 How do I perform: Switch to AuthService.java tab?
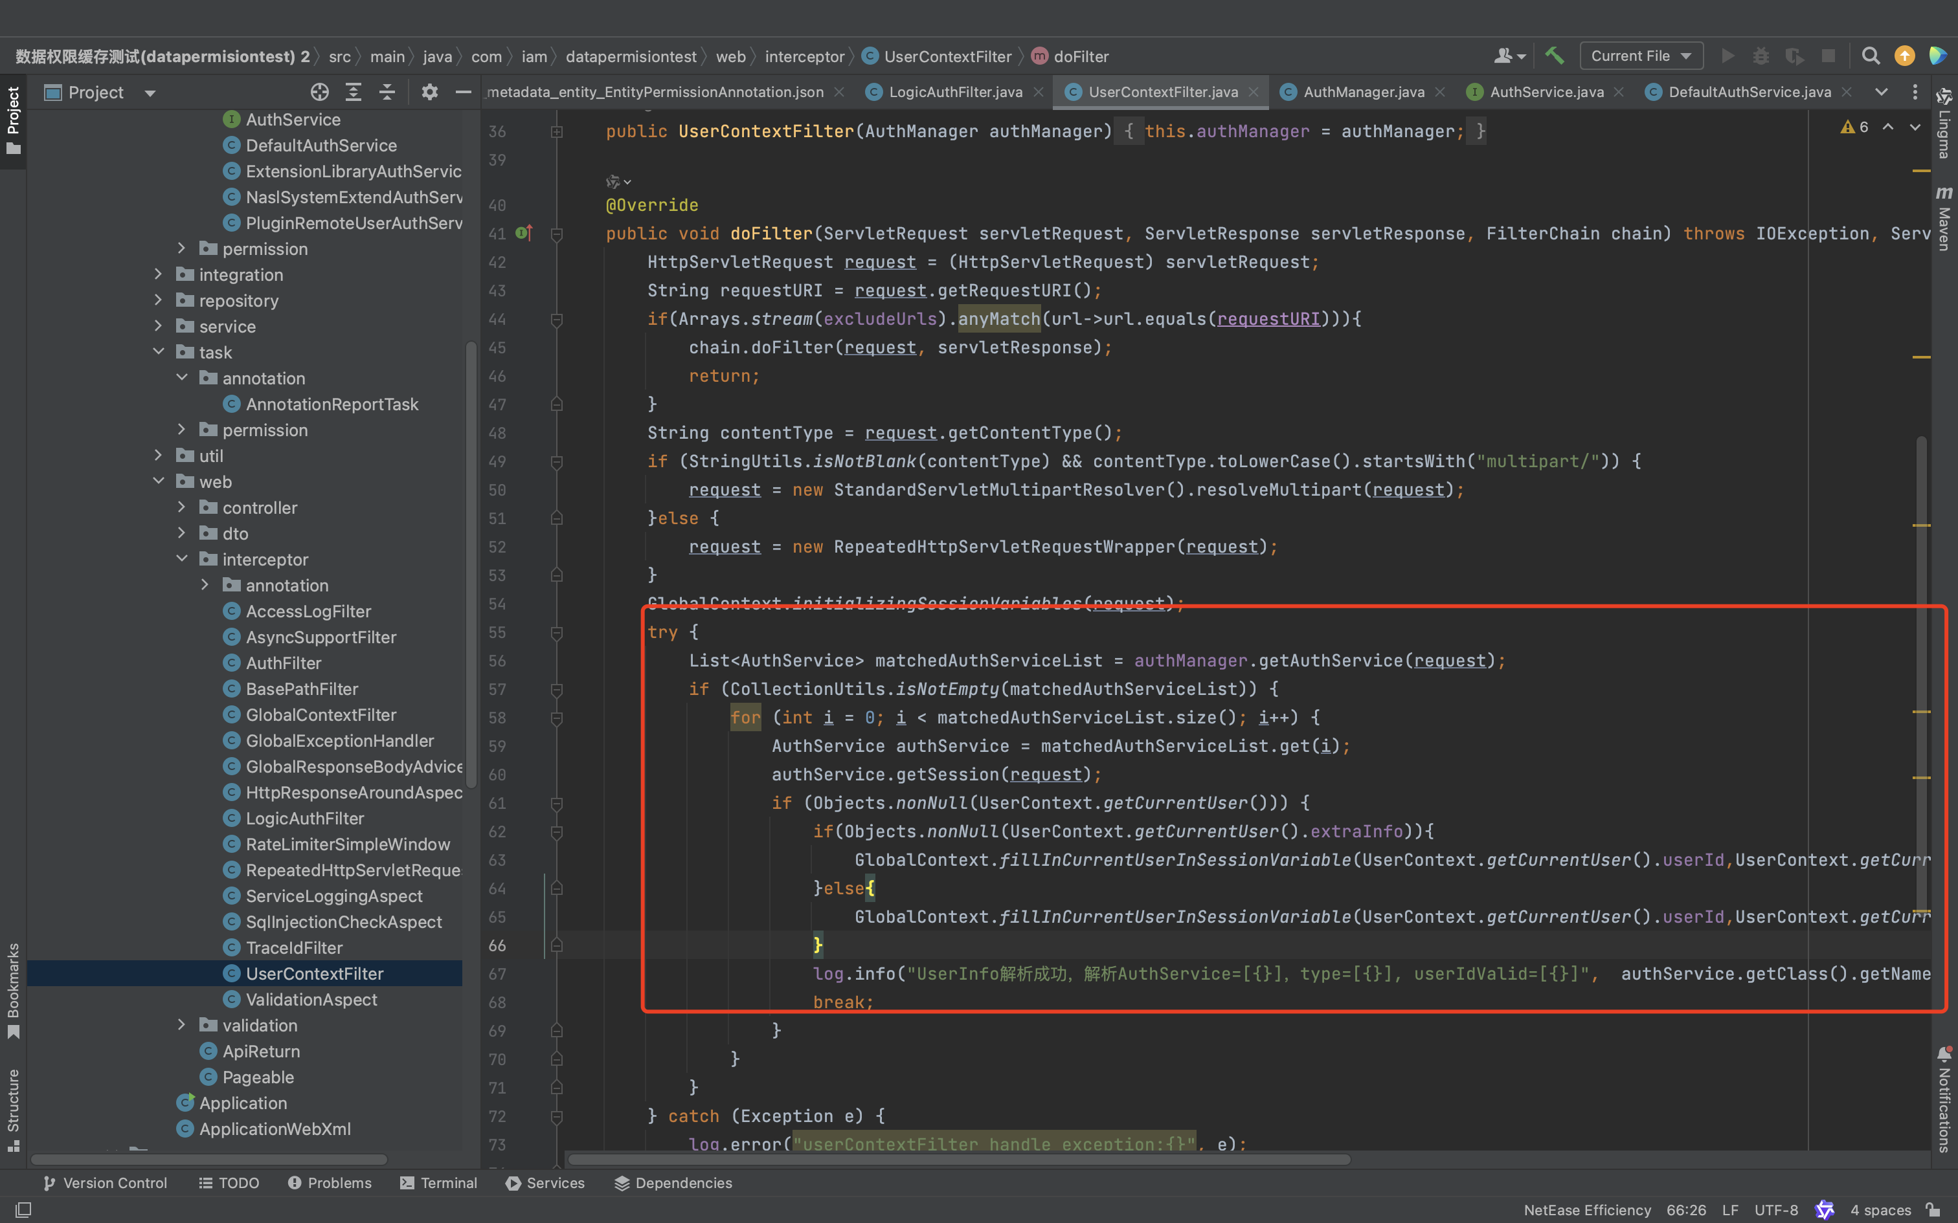coord(1546,92)
